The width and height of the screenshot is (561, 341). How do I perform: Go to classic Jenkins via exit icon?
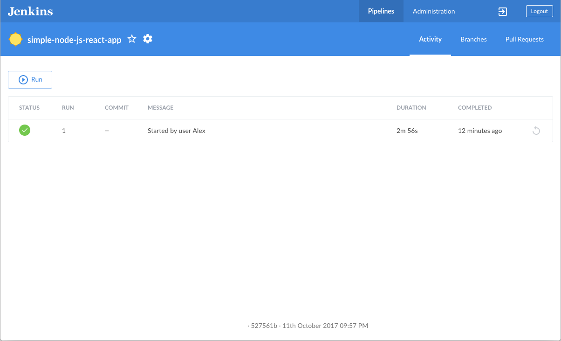pyautogui.click(x=502, y=12)
